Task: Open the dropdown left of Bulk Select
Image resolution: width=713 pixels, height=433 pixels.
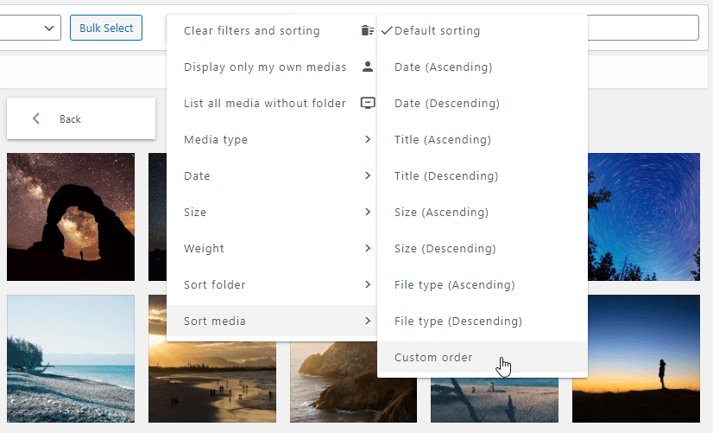Action: coord(30,28)
